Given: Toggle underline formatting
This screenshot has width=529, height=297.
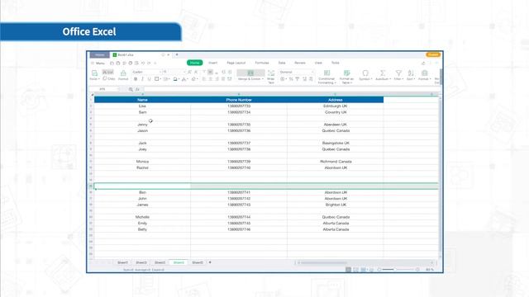Looking at the screenshot, I should (149, 79).
